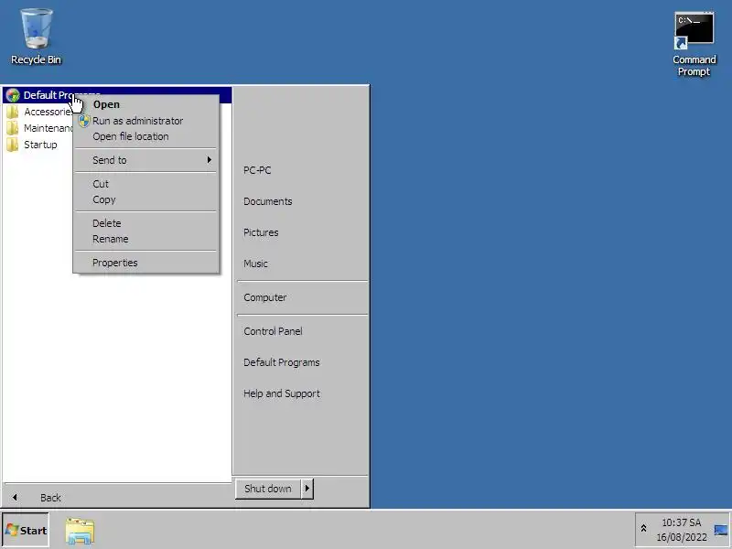Select Run as administrator
Image resolution: width=732 pixels, height=549 pixels.
pos(146,121)
